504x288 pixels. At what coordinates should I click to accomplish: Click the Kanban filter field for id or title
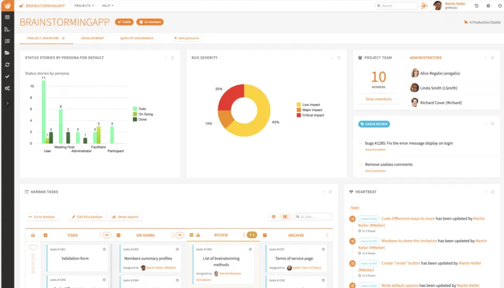coord(313,217)
